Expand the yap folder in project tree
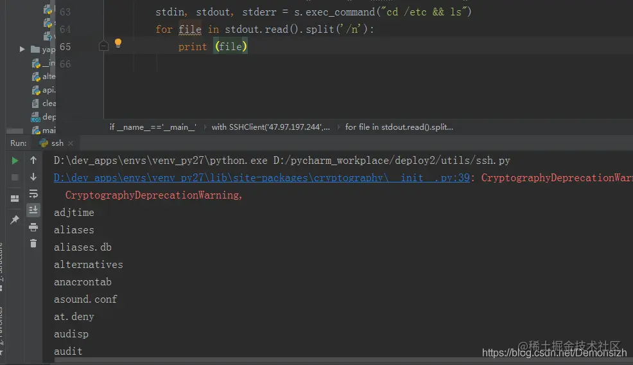This screenshot has width=633, height=365. pos(22,49)
